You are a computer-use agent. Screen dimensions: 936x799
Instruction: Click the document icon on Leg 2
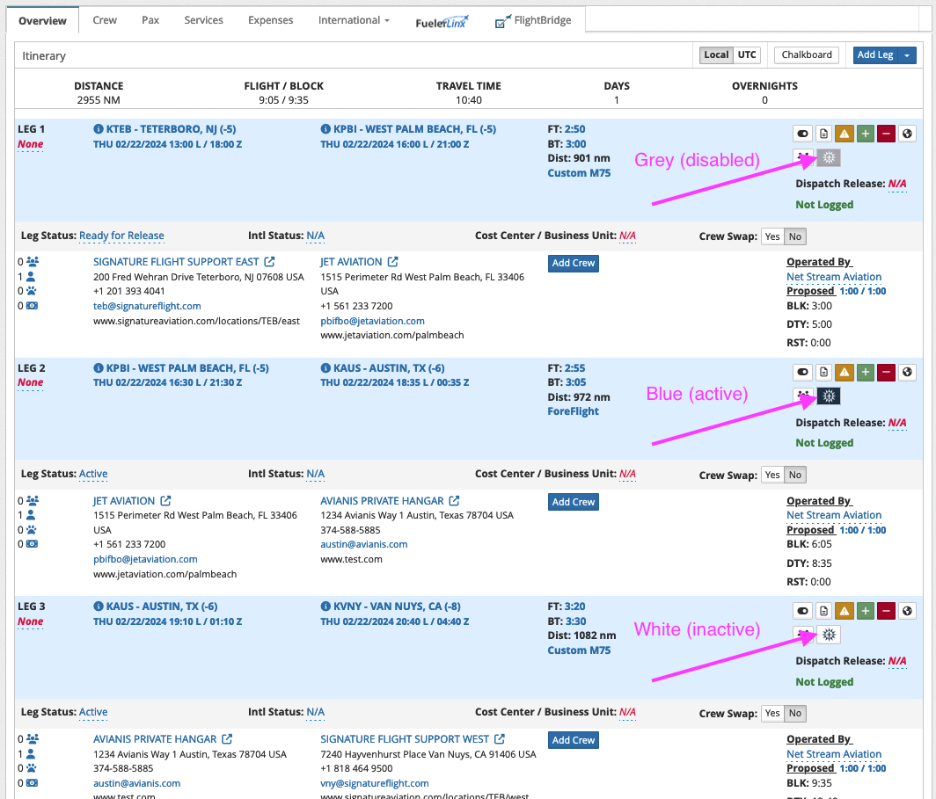click(x=823, y=373)
